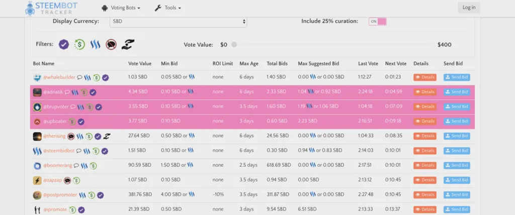Click the Log in button
This screenshot has height=215, width=515.
pyautogui.click(x=469, y=8)
